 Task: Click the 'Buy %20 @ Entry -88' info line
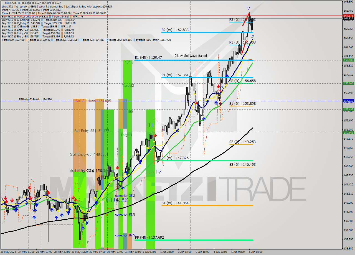tap(38, 36)
